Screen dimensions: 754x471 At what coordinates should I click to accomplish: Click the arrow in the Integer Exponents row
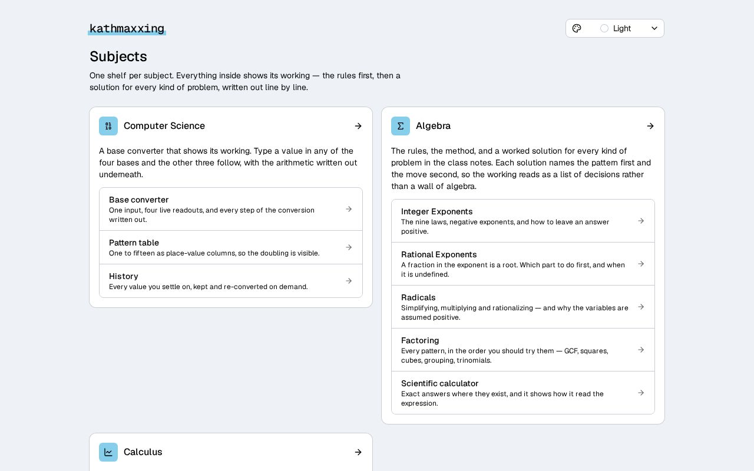coord(641,221)
